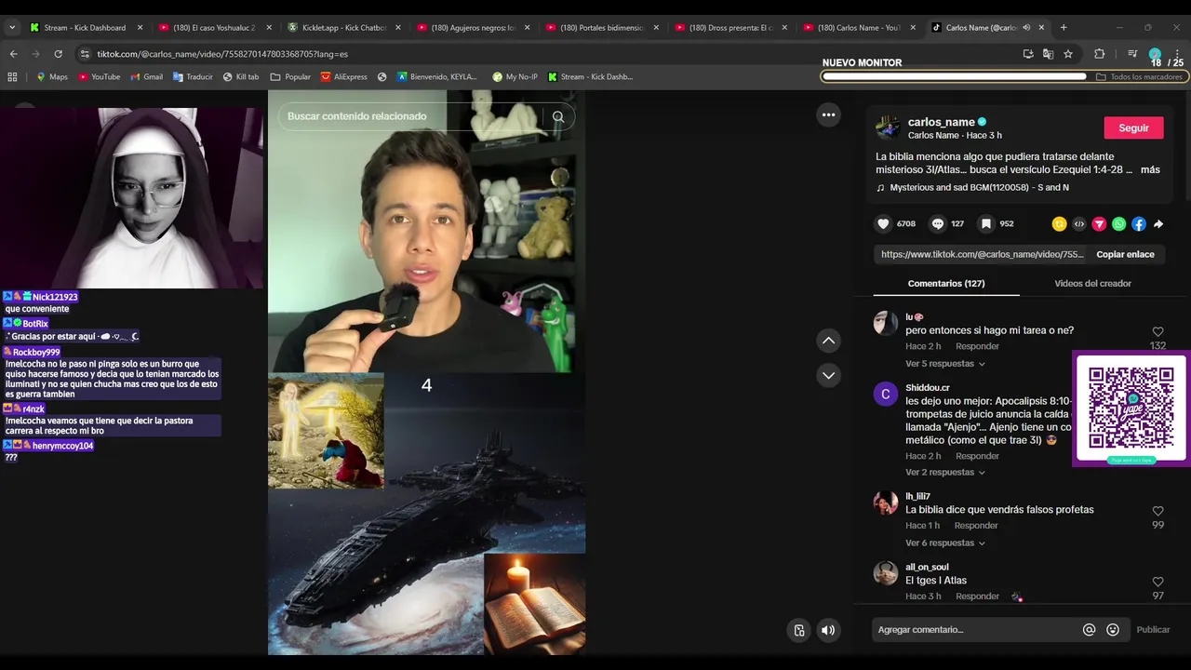The height and width of the screenshot is (670, 1191).
Task: Switch to the 'Kicklet.app - Kick Chatbot' tab
Action: pyautogui.click(x=342, y=27)
